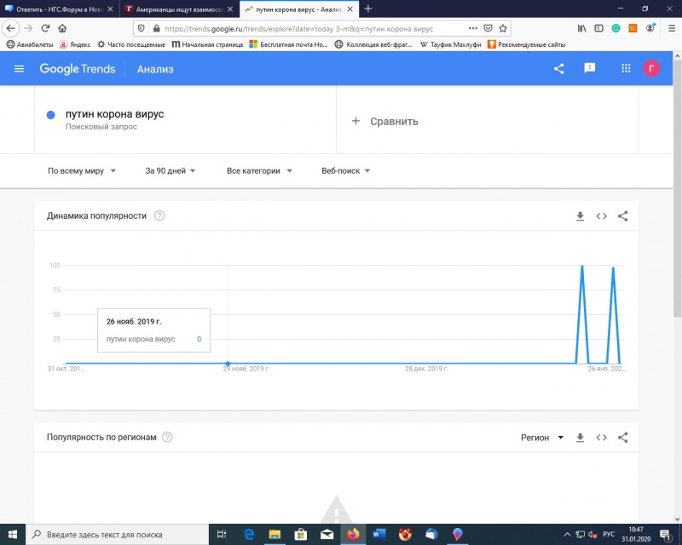Close the путин корона вирус tab
Viewport: 682px width, 545px height.
pyautogui.click(x=350, y=9)
